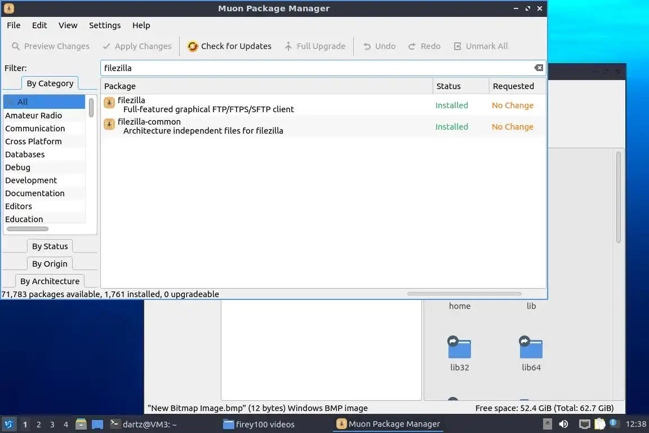Switch to the By Category tab

50,83
